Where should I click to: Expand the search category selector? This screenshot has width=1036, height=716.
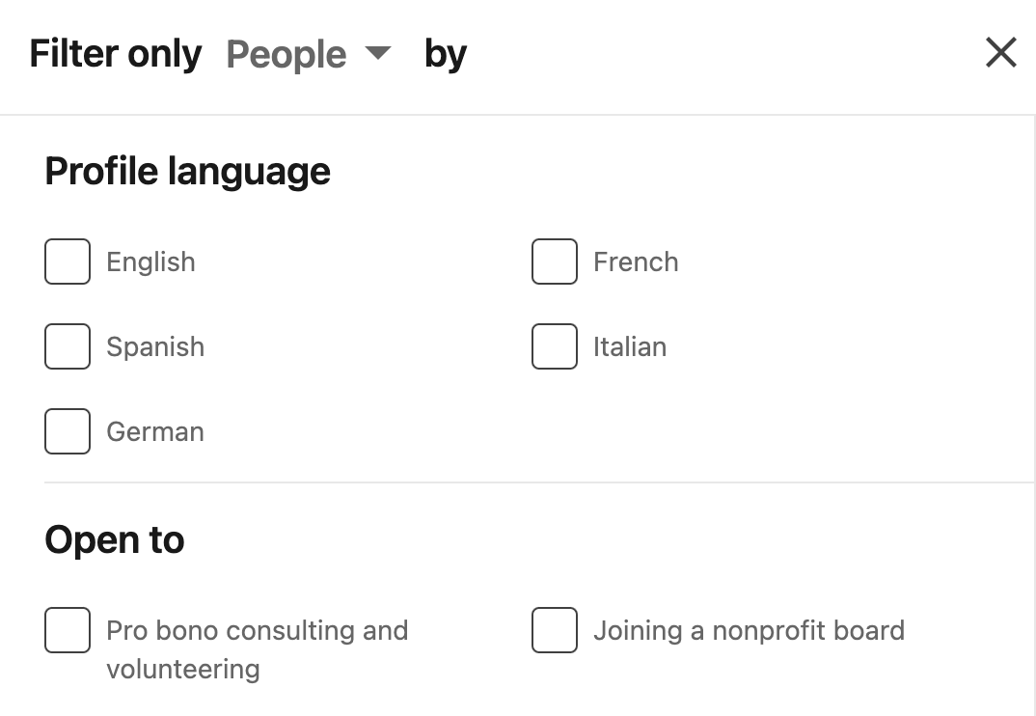[x=309, y=55]
